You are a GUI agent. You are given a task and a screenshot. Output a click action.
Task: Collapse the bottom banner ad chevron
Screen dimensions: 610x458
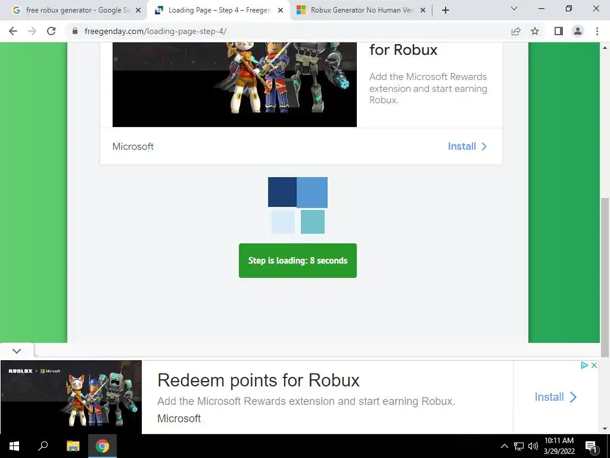tap(16, 351)
